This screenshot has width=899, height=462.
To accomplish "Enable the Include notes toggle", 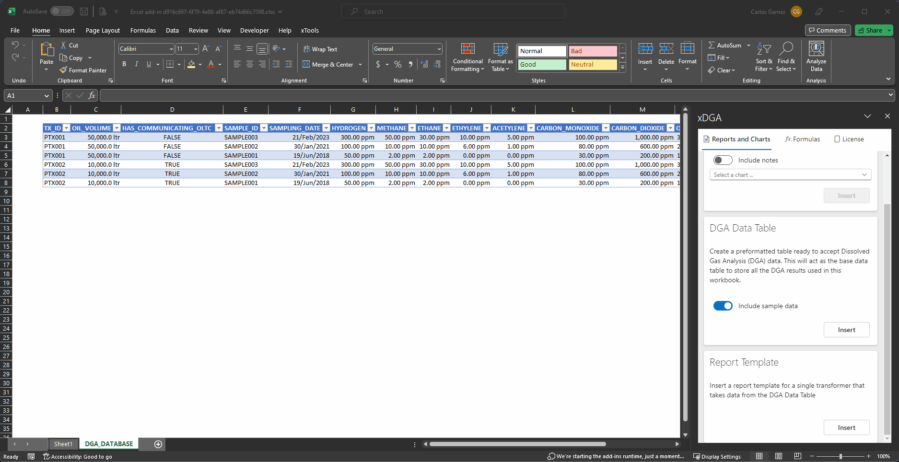I will tap(723, 160).
